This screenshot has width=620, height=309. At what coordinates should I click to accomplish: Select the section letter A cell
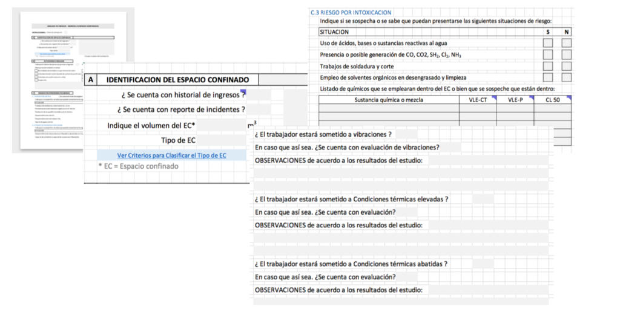pyautogui.click(x=91, y=80)
